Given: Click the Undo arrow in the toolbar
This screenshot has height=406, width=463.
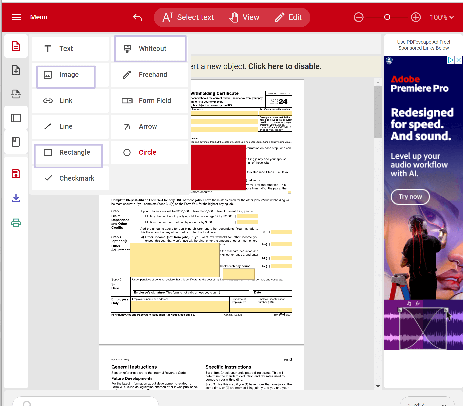Looking at the screenshot, I should (x=137, y=17).
